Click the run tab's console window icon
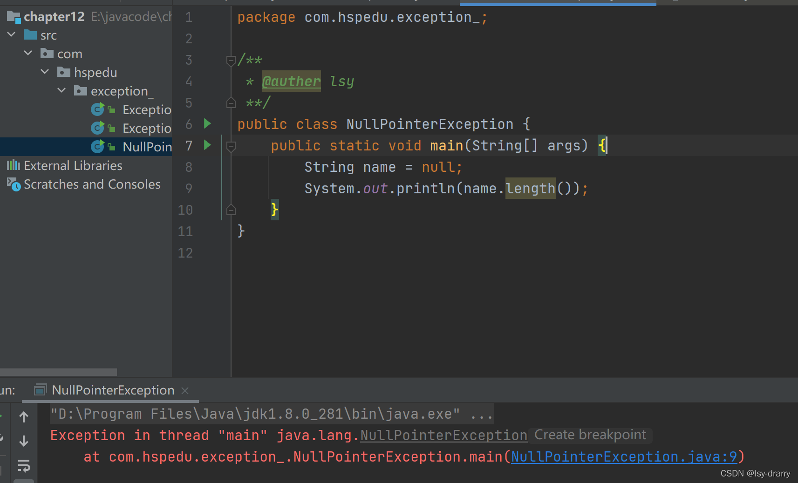This screenshot has height=483, width=798. 41,389
